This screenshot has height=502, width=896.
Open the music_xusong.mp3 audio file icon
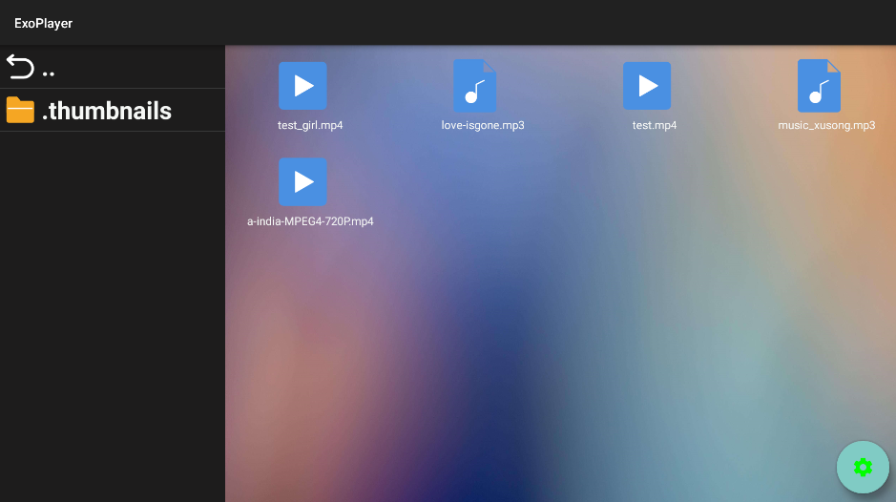click(819, 86)
